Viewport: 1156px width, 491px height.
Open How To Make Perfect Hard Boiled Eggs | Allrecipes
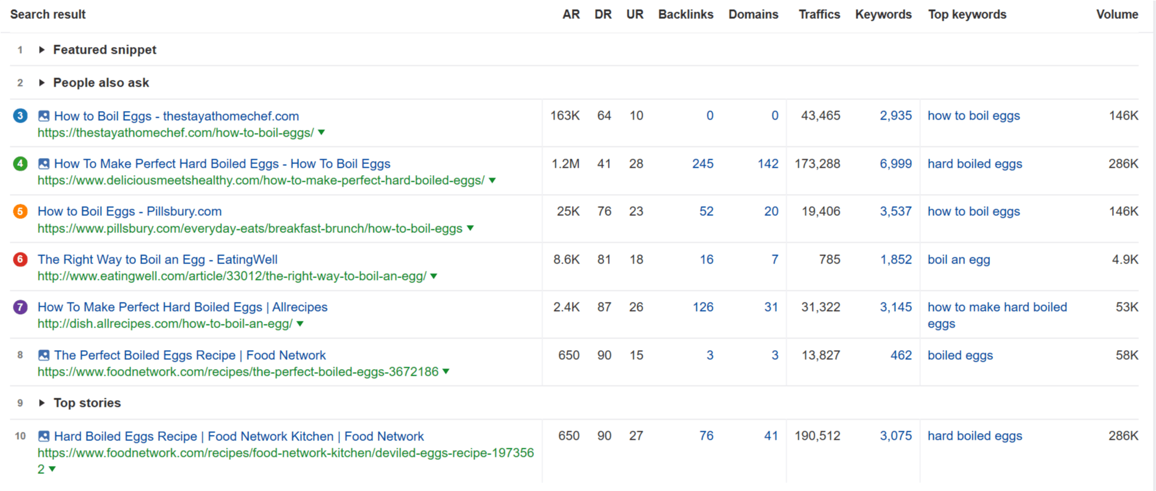tap(182, 307)
